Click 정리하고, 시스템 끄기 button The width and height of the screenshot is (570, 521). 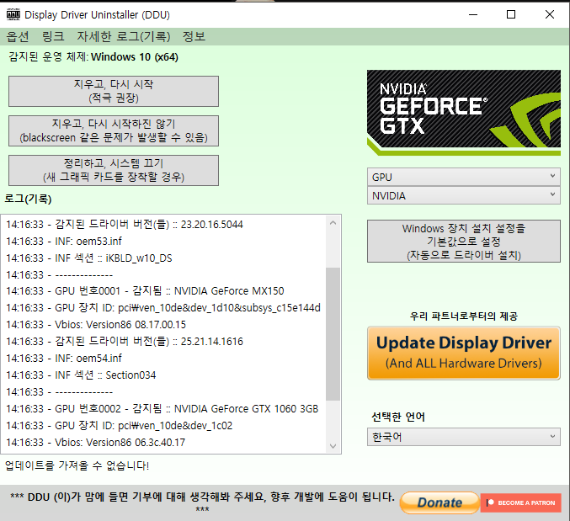pos(114,170)
